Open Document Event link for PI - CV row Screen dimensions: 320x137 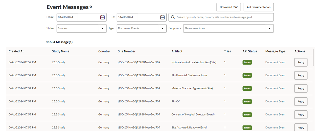275,101
